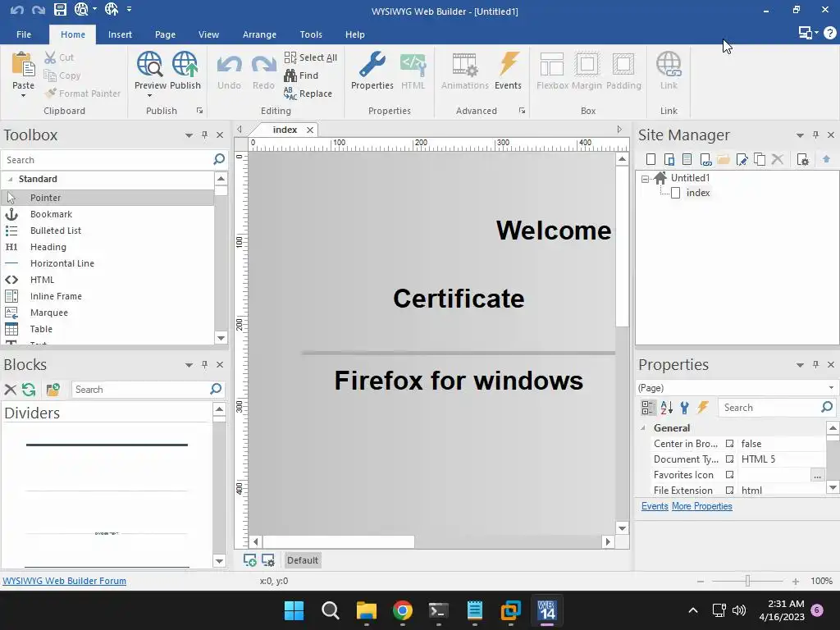Open the Preview dropdown arrow
This screenshot has height=630, width=840.
coord(149,96)
